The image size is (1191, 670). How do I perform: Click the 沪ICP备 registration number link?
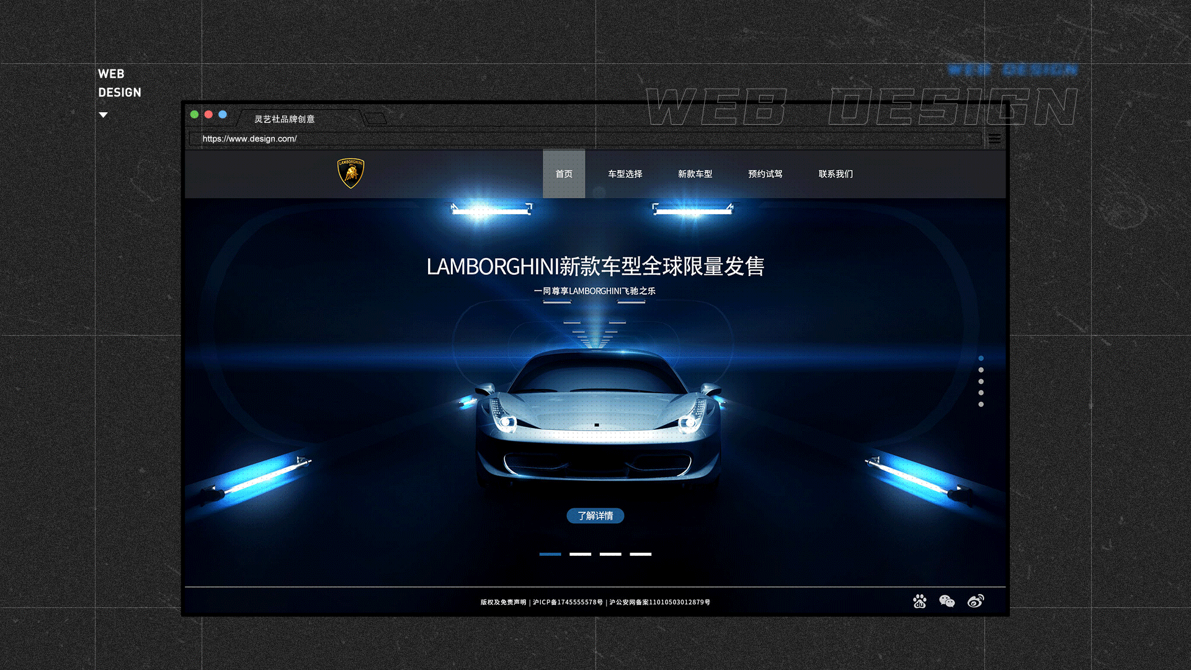point(567,602)
